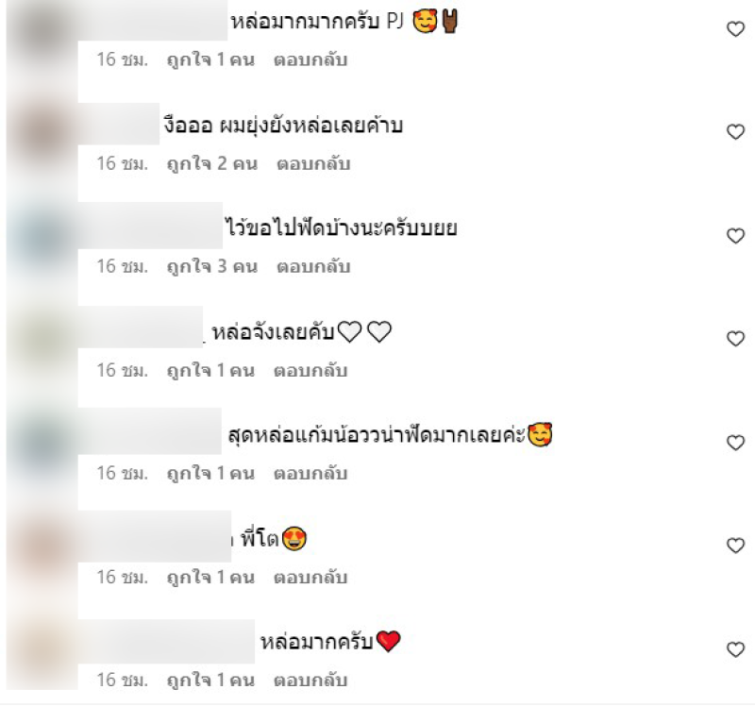Viewport: 755px width, 706px height.
Task: Reply to the last 'หล่อมากครับ' comment
Action: (x=310, y=680)
